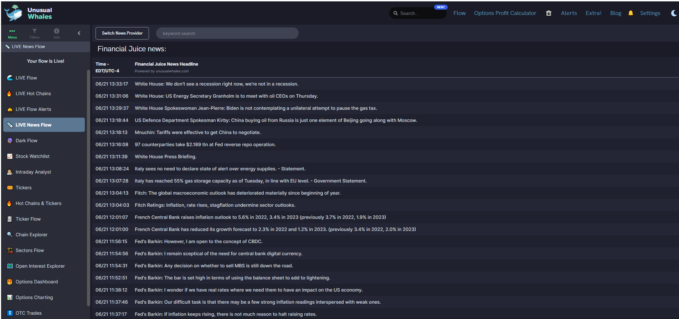The height and width of the screenshot is (319, 679).
Task: Click the Unusual Whales logo
Action: 29,13
